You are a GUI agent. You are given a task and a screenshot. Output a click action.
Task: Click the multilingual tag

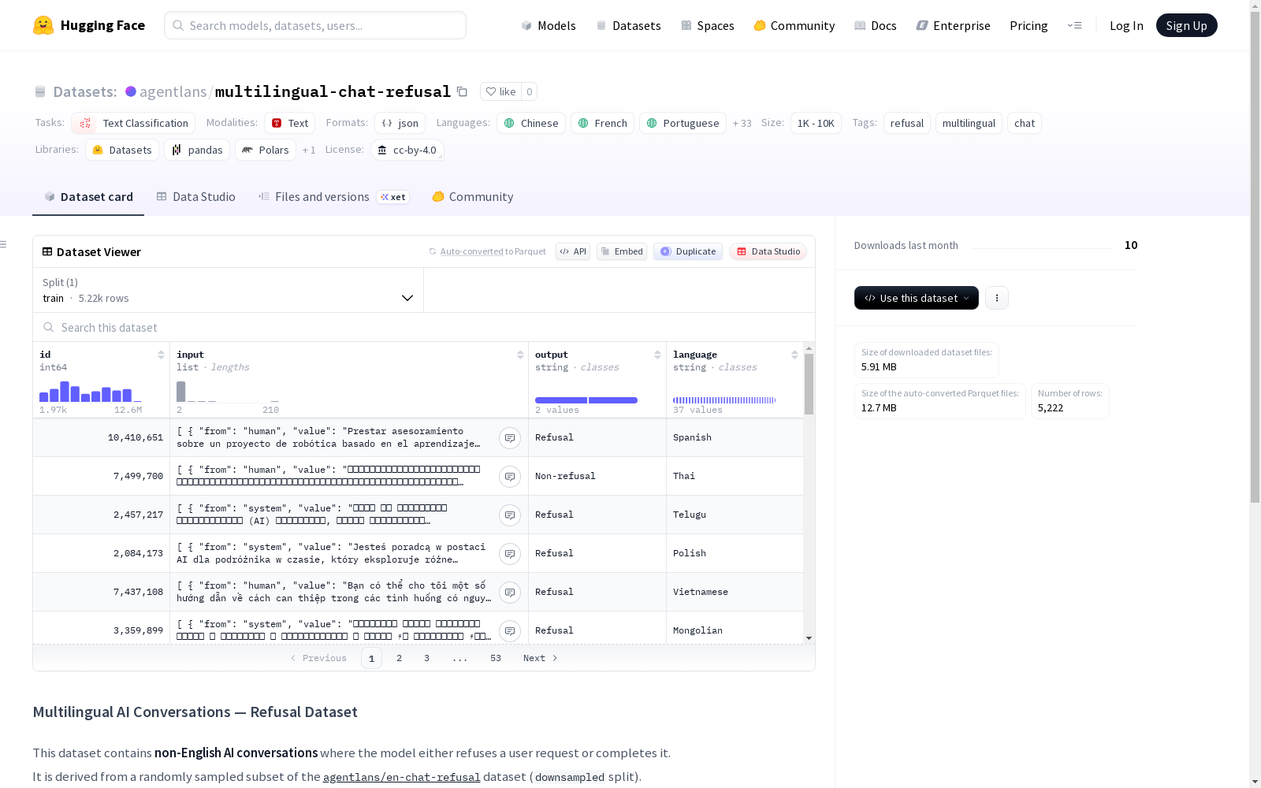point(969,123)
